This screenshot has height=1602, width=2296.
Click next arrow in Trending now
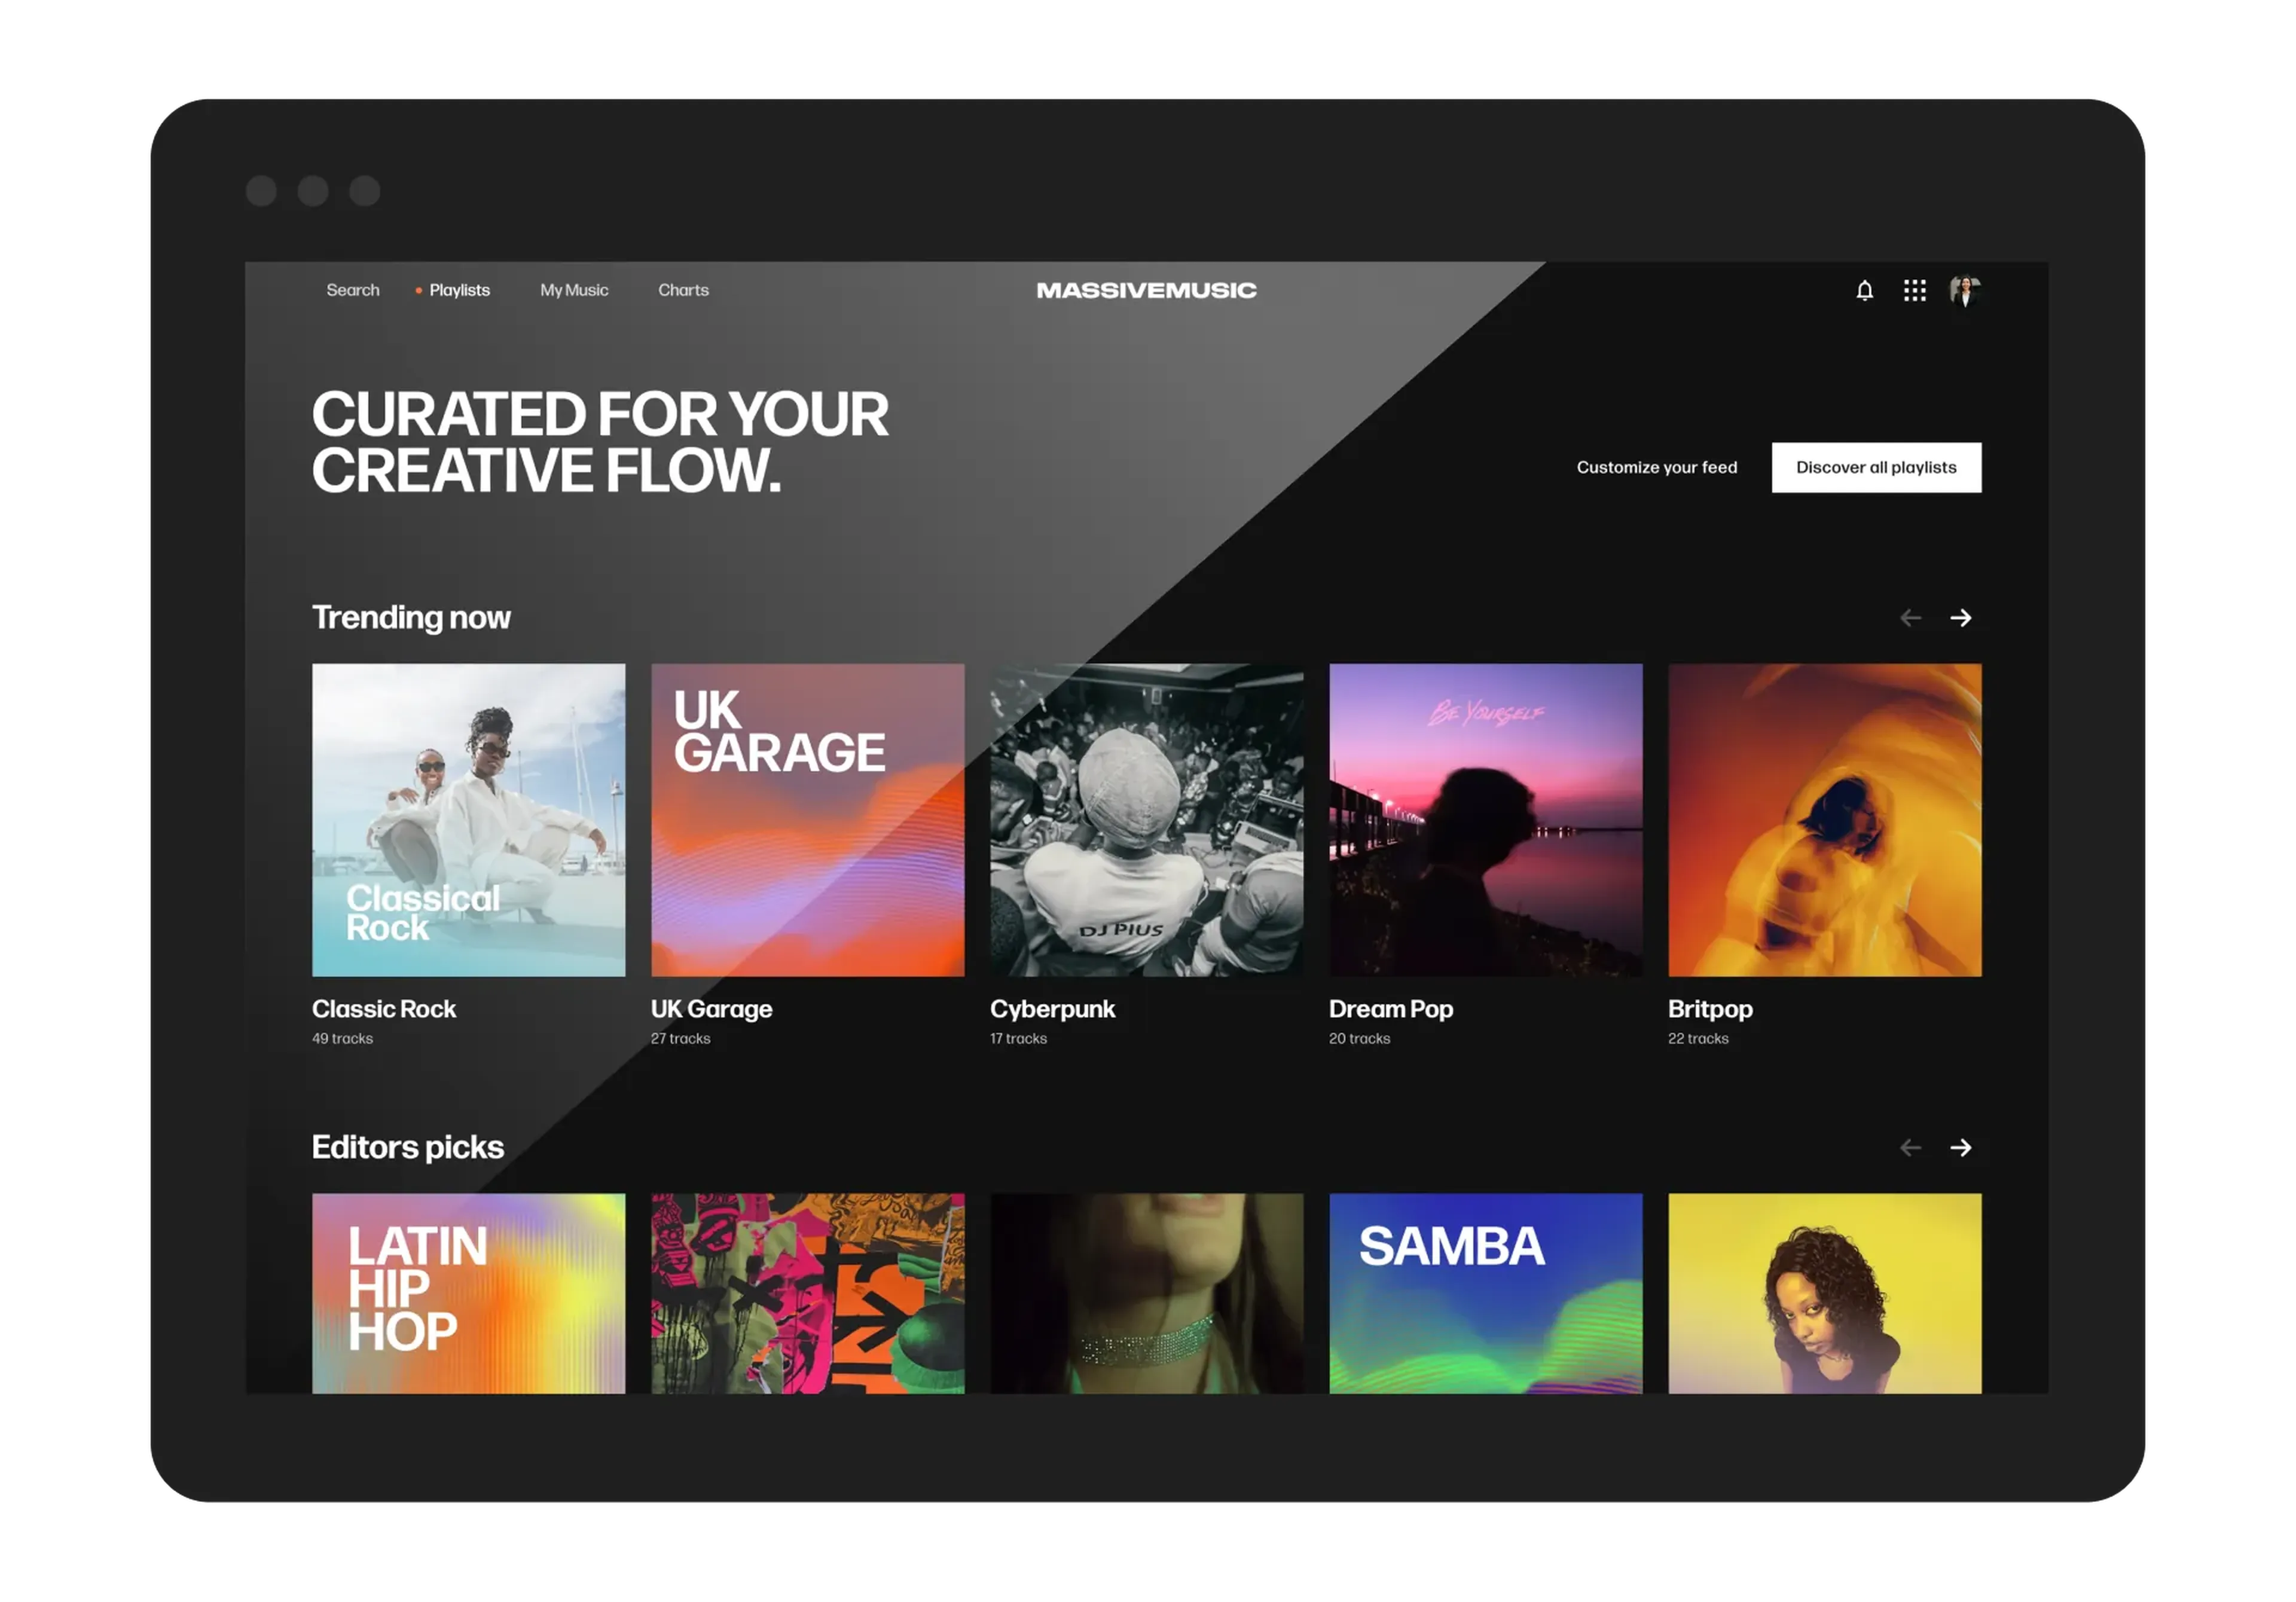tap(1960, 618)
